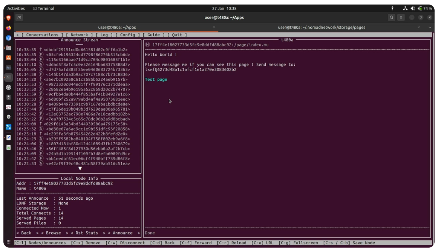
Task: Open the battery 74 % indicator
Action: 425,8
